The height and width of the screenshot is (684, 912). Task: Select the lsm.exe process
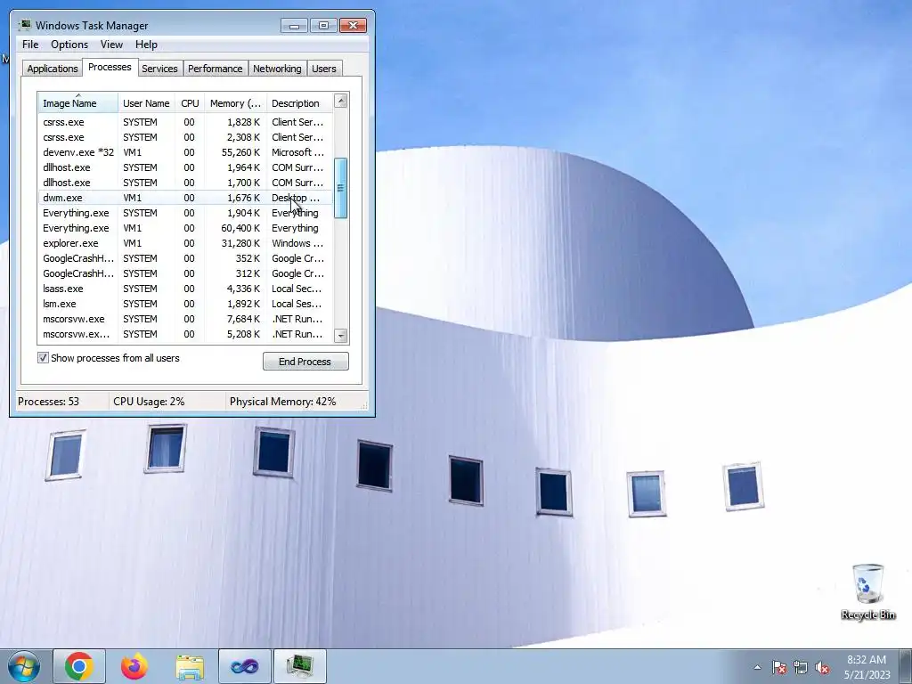point(185,304)
